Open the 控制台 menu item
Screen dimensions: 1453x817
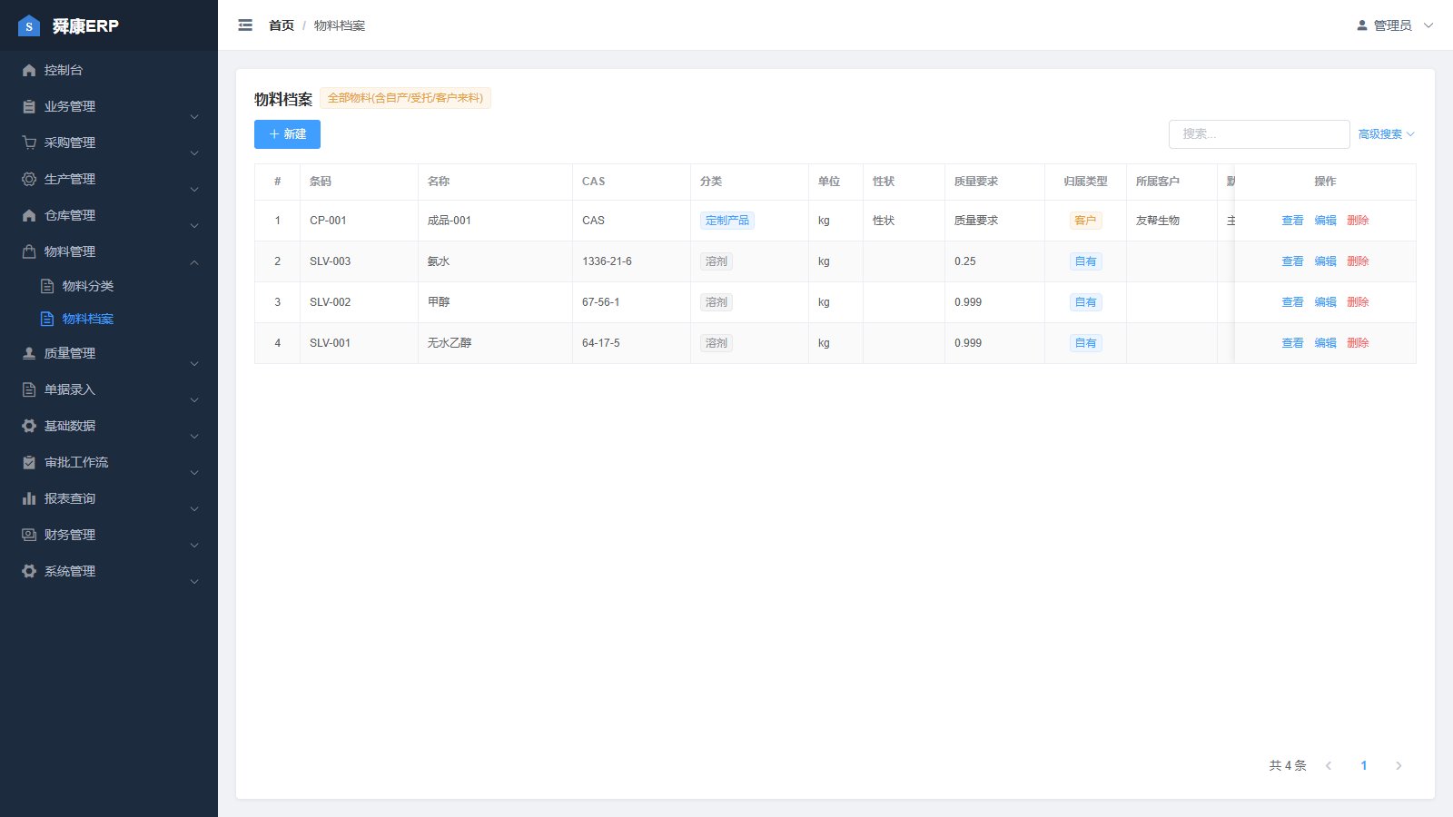point(109,70)
